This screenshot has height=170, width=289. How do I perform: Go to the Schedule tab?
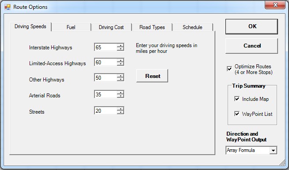click(193, 27)
